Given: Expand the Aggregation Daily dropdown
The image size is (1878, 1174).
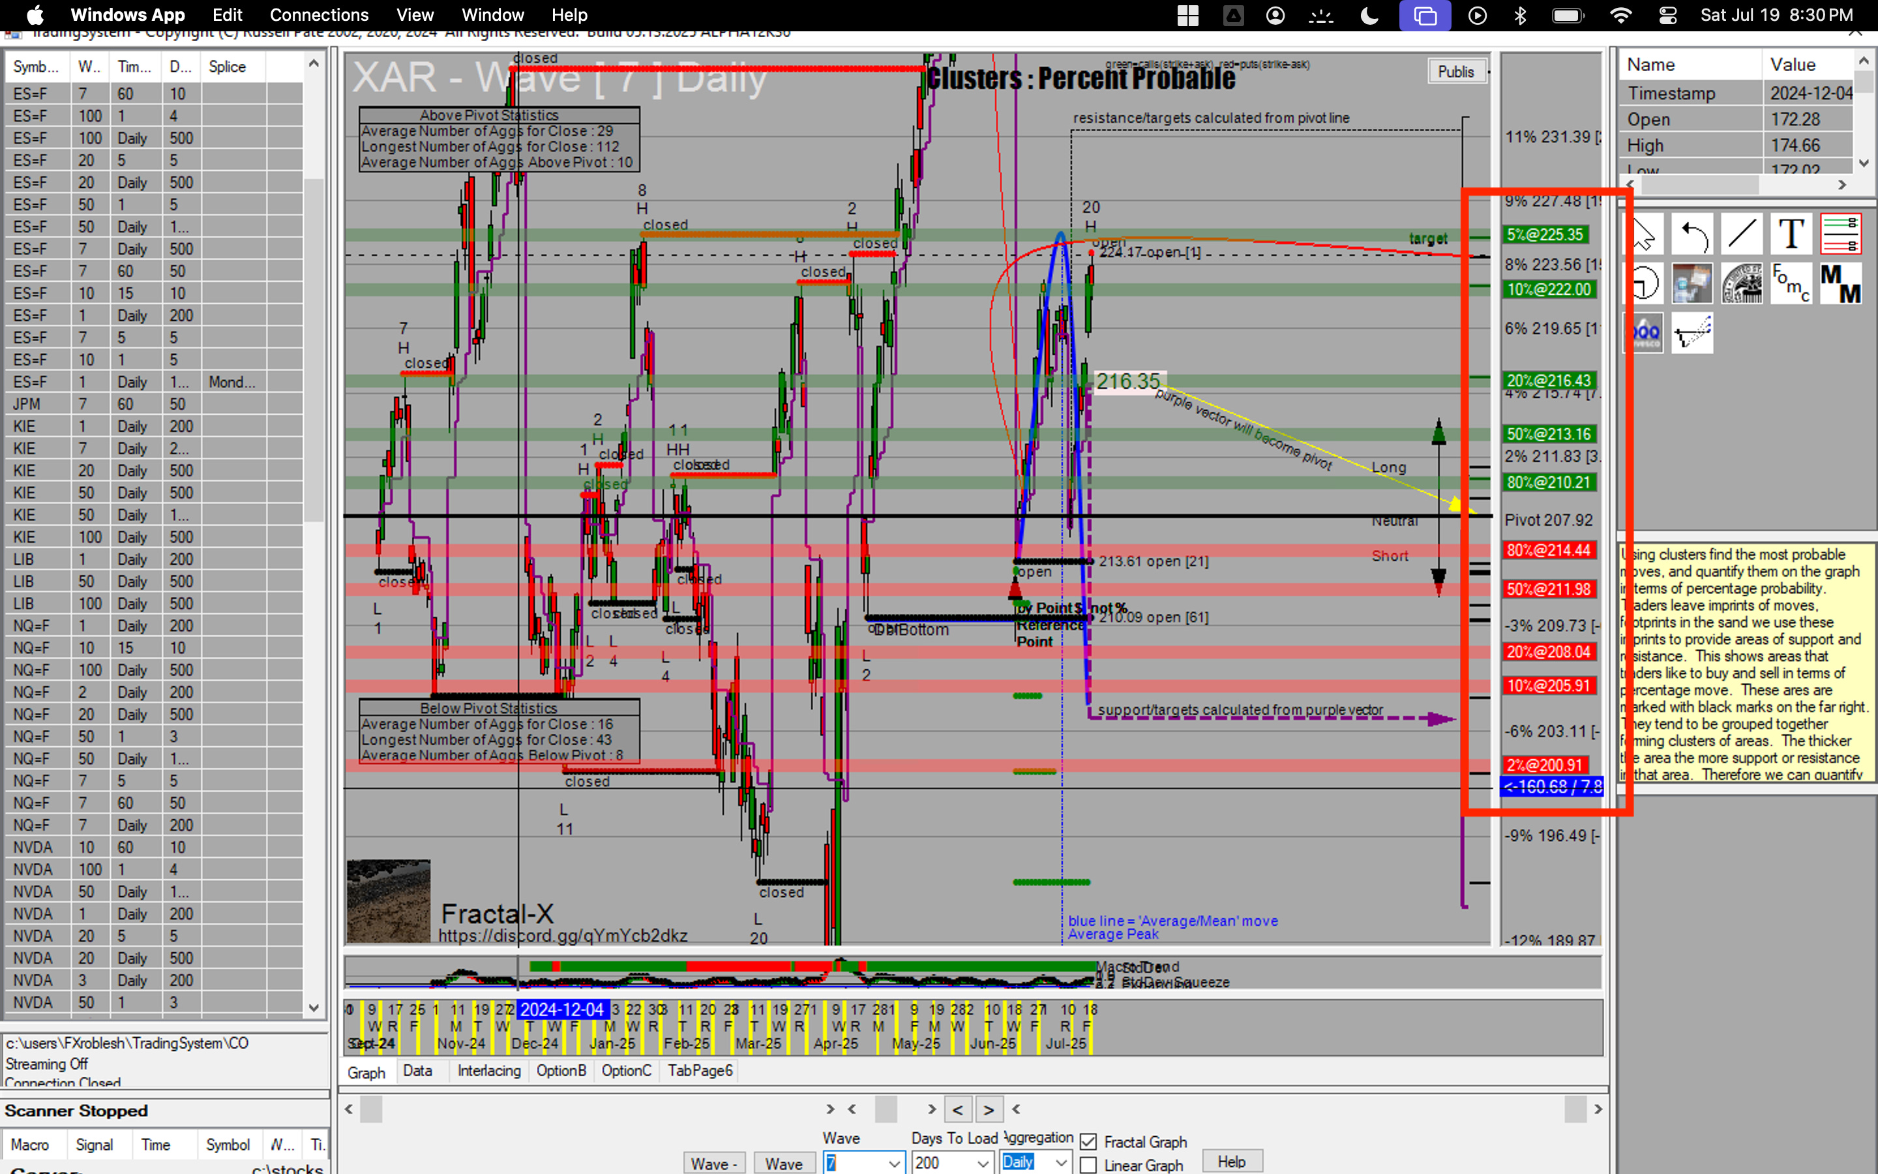Looking at the screenshot, I should click(x=1061, y=1162).
